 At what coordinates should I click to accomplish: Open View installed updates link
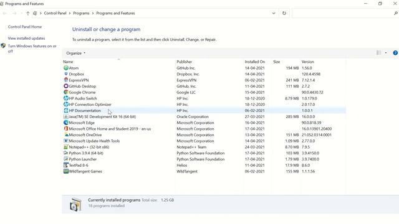pyautogui.click(x=26, y=39)
